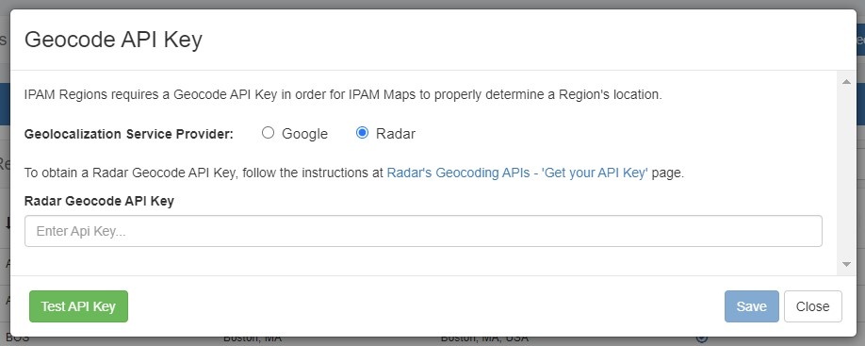The image size is (865, 346).
Task: Click the Geolocalization Service Provider label
Action: 129,134
